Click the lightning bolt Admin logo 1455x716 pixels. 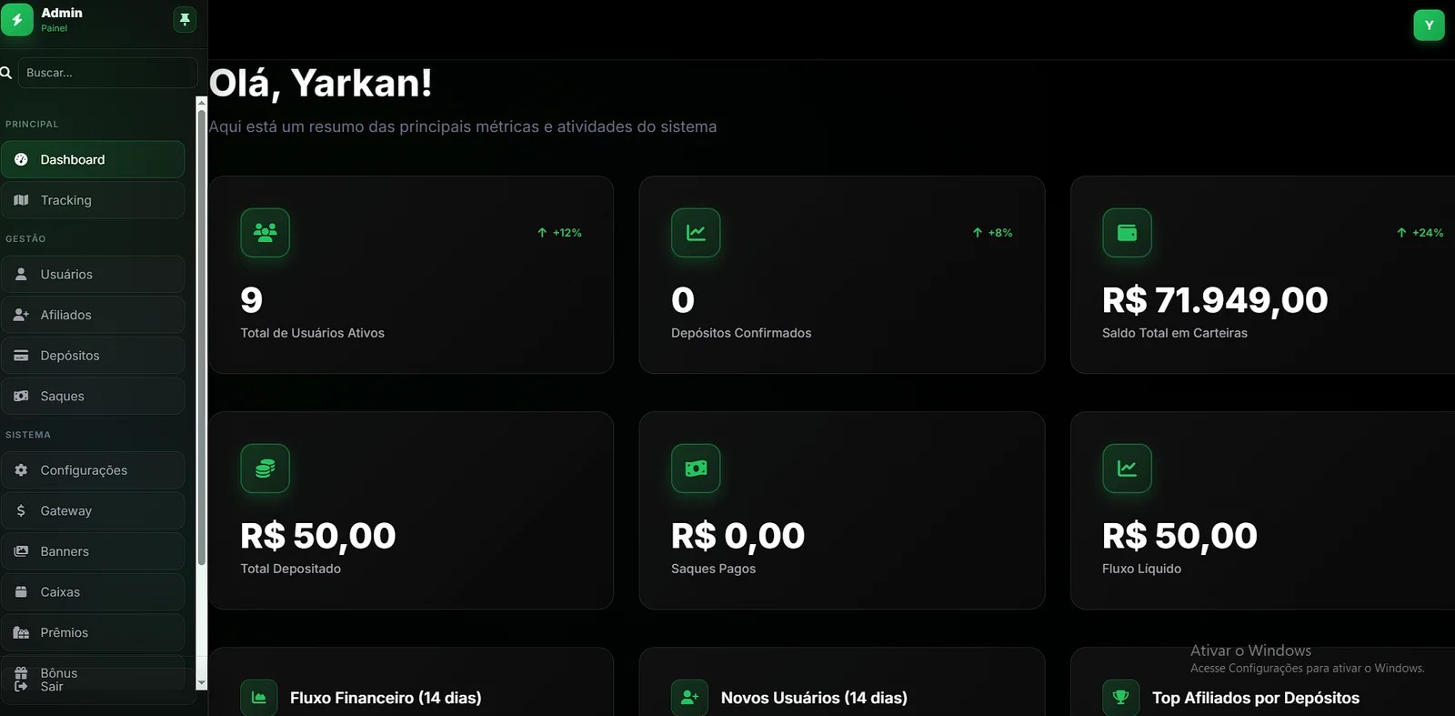pyautogui.click(x=16, y=19)
